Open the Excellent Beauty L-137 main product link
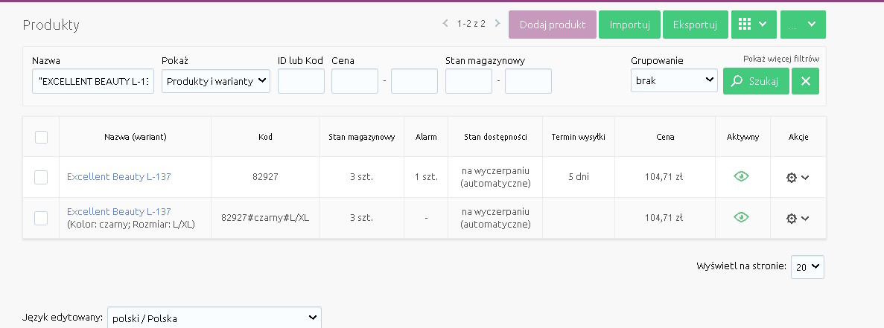This screenshot has width=884, height=328. (119, 177)
